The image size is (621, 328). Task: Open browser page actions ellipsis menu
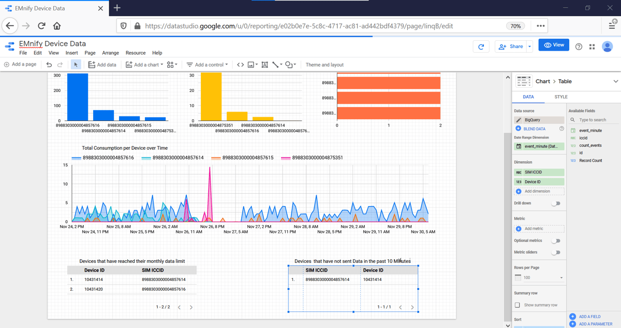[540, 26]
